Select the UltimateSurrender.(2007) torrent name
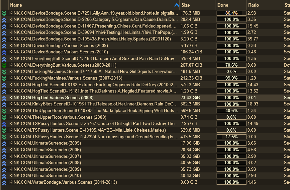290x190 pixels. click(45, 156)
